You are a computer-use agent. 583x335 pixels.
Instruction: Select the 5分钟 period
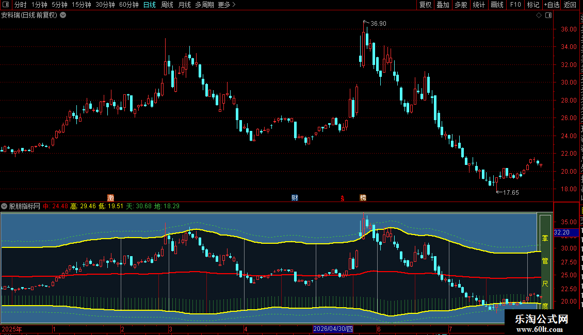point(59,5)
